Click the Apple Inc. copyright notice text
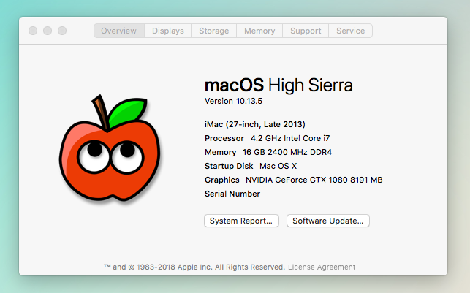 pos(194,267)
